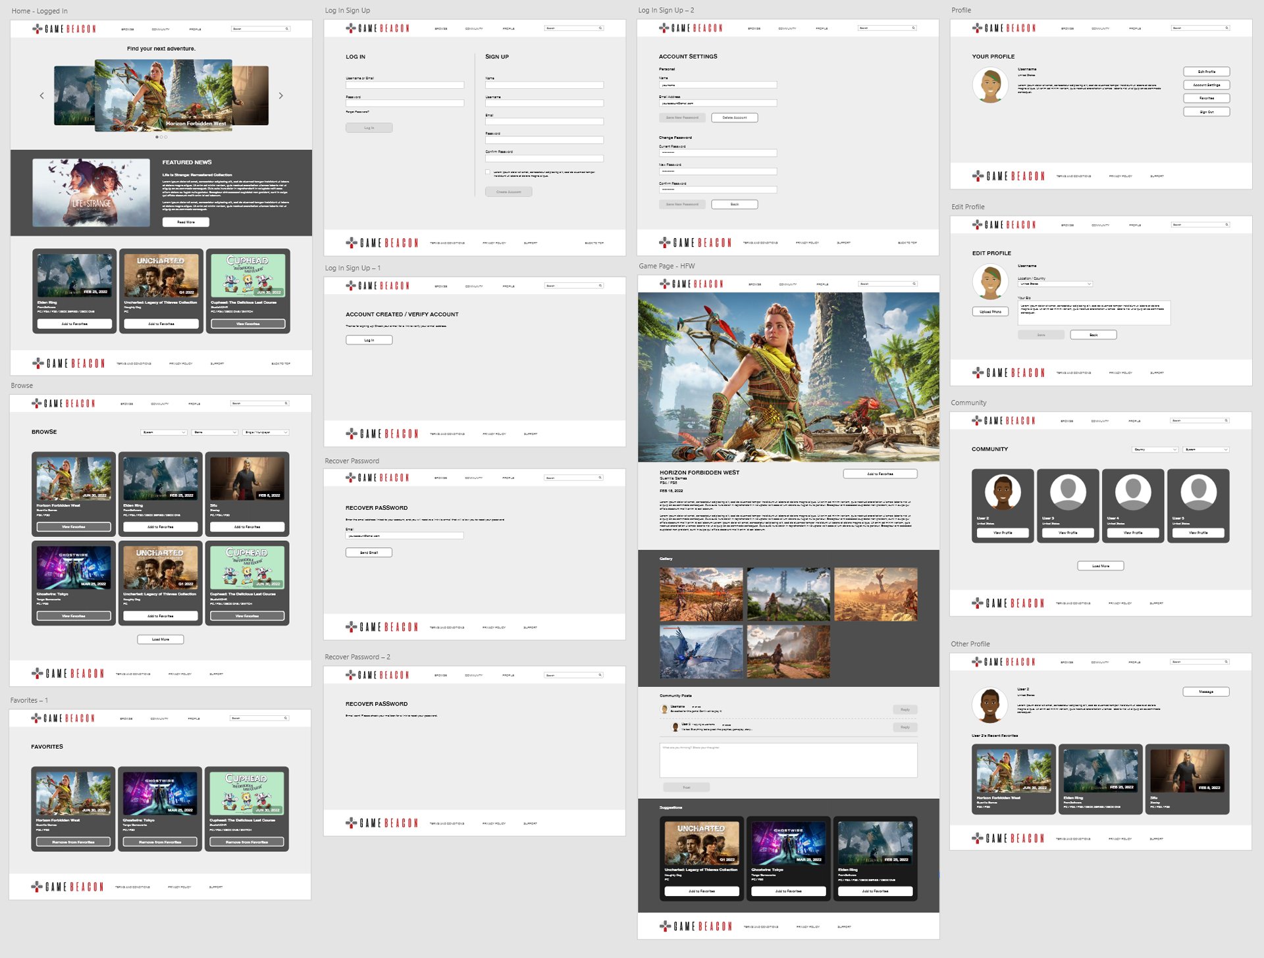The width and height of the screenshot is (1264, 958).
Task: Select Profile in the Community artboard navigation
Action: [1135, 421]
